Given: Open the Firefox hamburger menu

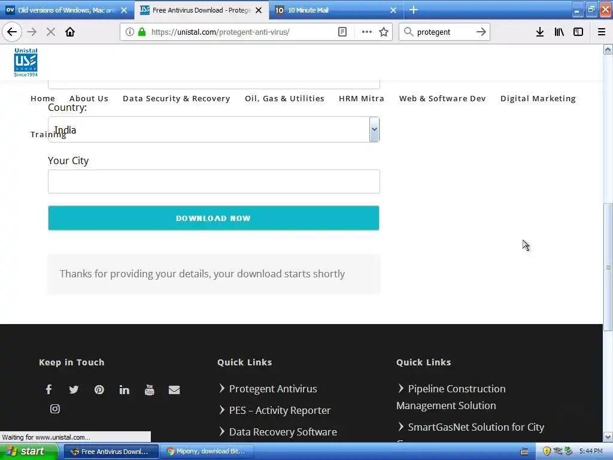Looking at the screenshot, I should coord(602,32).
